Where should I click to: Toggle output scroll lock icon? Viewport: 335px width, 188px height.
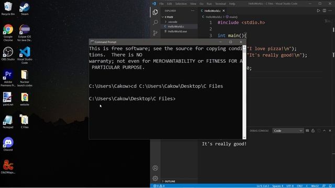click(x=313, y=131)
